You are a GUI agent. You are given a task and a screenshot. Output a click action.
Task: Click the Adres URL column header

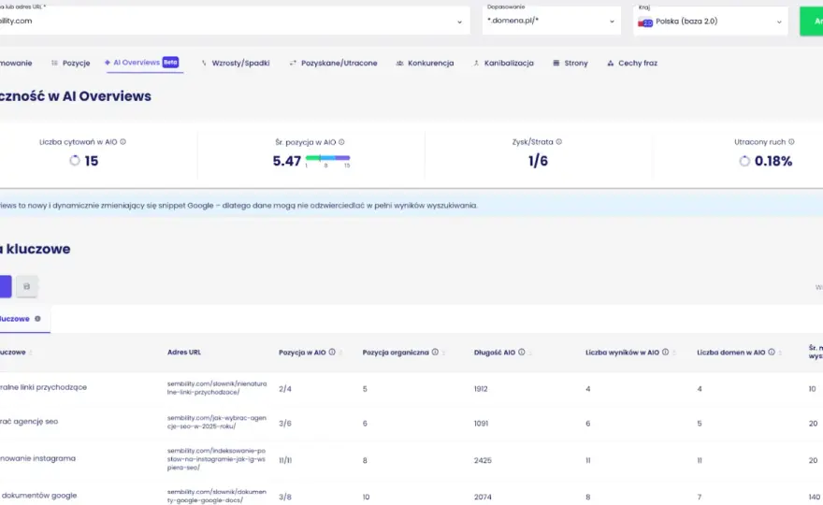click(x=184, y=353)
